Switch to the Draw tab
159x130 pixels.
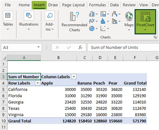tap(53, 5)
